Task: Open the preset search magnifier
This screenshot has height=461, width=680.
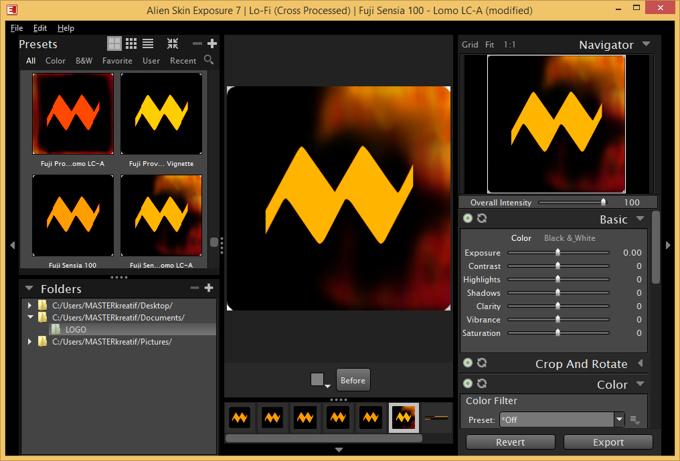Action: (209, 60)
